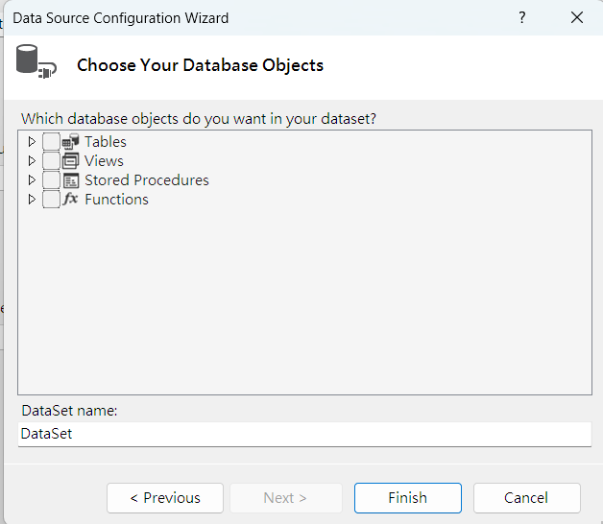This screenshot has height=524, width=603.
Task: Select the Stored Procedures tree label
Action: [146, 180]
